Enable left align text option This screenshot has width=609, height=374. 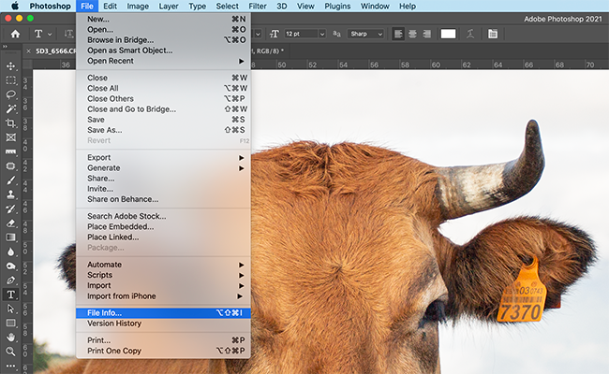398,34
